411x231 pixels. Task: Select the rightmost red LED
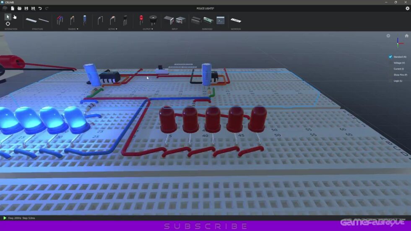pos(258,118)
